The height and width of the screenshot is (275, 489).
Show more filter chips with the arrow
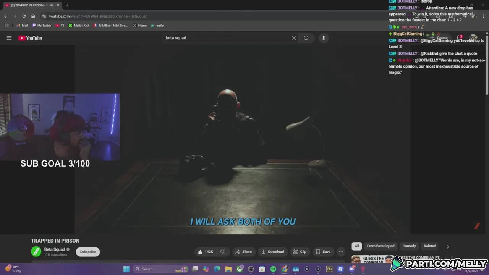pos(448,246)
